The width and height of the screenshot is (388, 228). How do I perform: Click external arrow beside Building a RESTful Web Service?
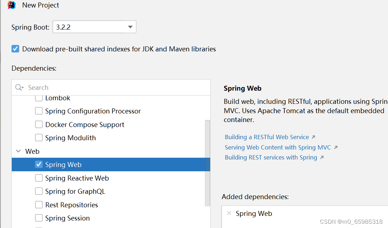pos(313,137)
